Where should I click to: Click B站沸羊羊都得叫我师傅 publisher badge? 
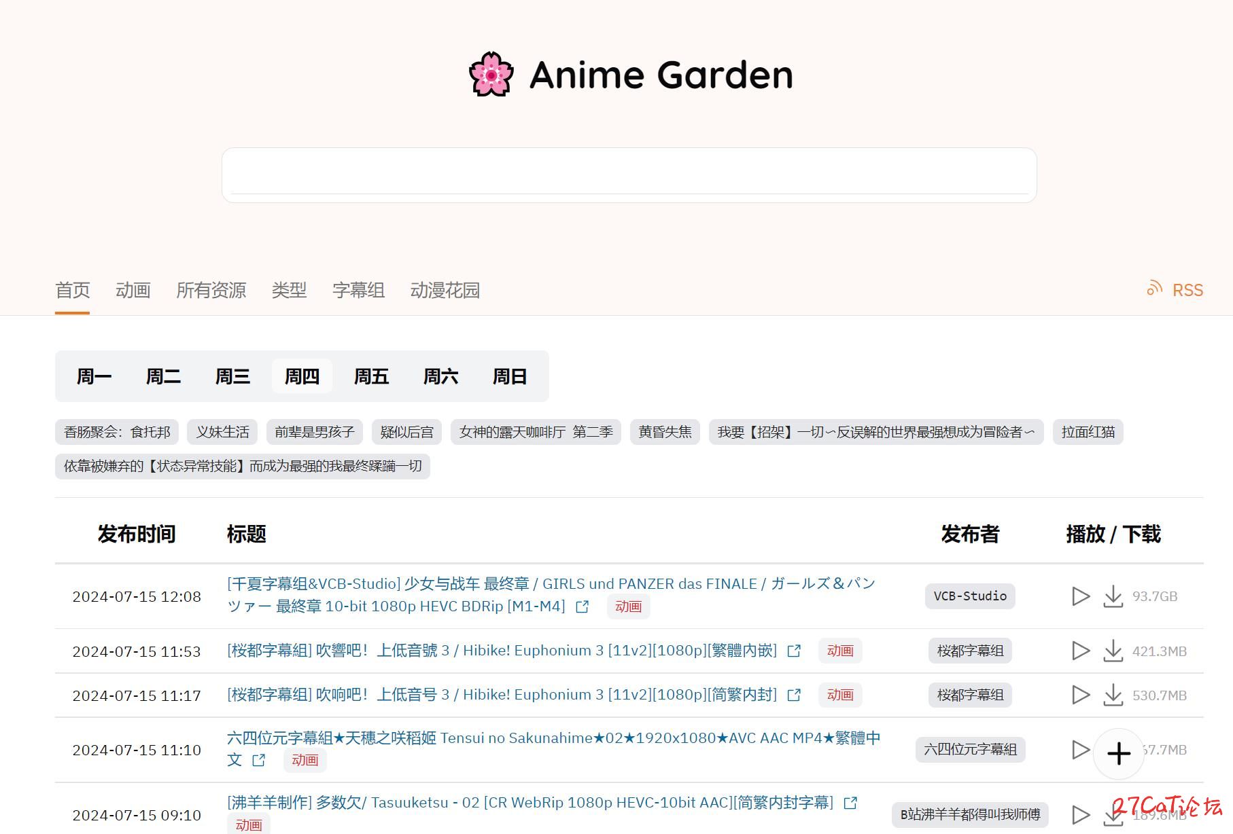tap(970, 814)
